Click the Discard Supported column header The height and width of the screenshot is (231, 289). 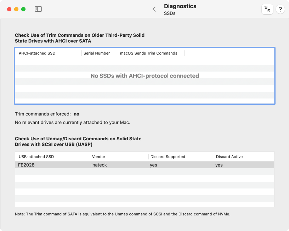coord(181,157)
